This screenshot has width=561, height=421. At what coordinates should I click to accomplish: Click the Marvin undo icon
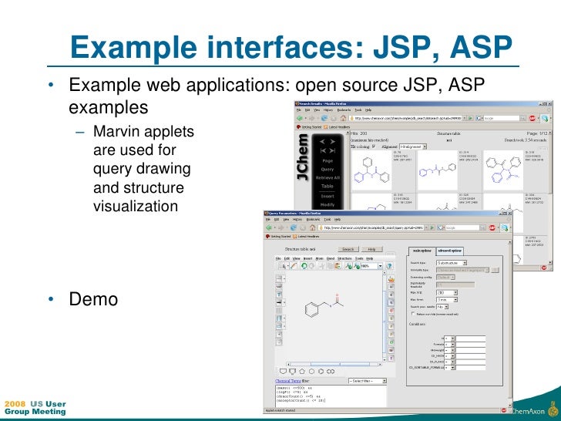pyautogui.click(x=304, y=266)
